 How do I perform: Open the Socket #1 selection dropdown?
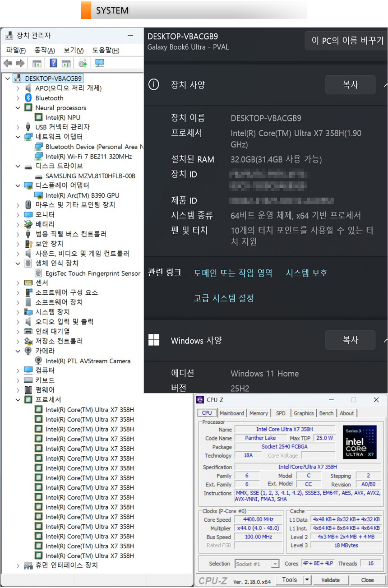click(275, 564)
